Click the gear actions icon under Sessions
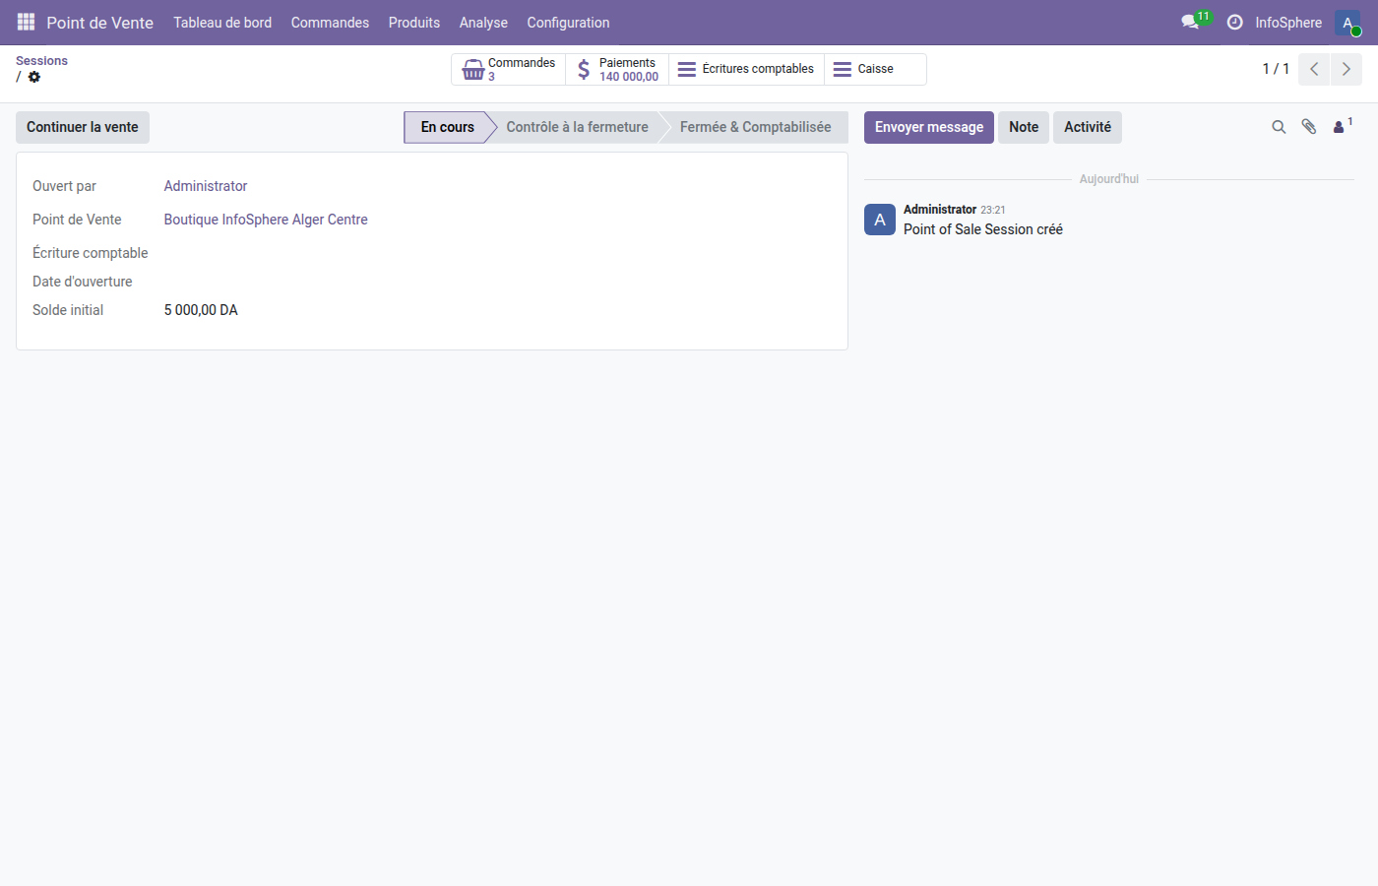The image size is (1378, 886). 34,77
